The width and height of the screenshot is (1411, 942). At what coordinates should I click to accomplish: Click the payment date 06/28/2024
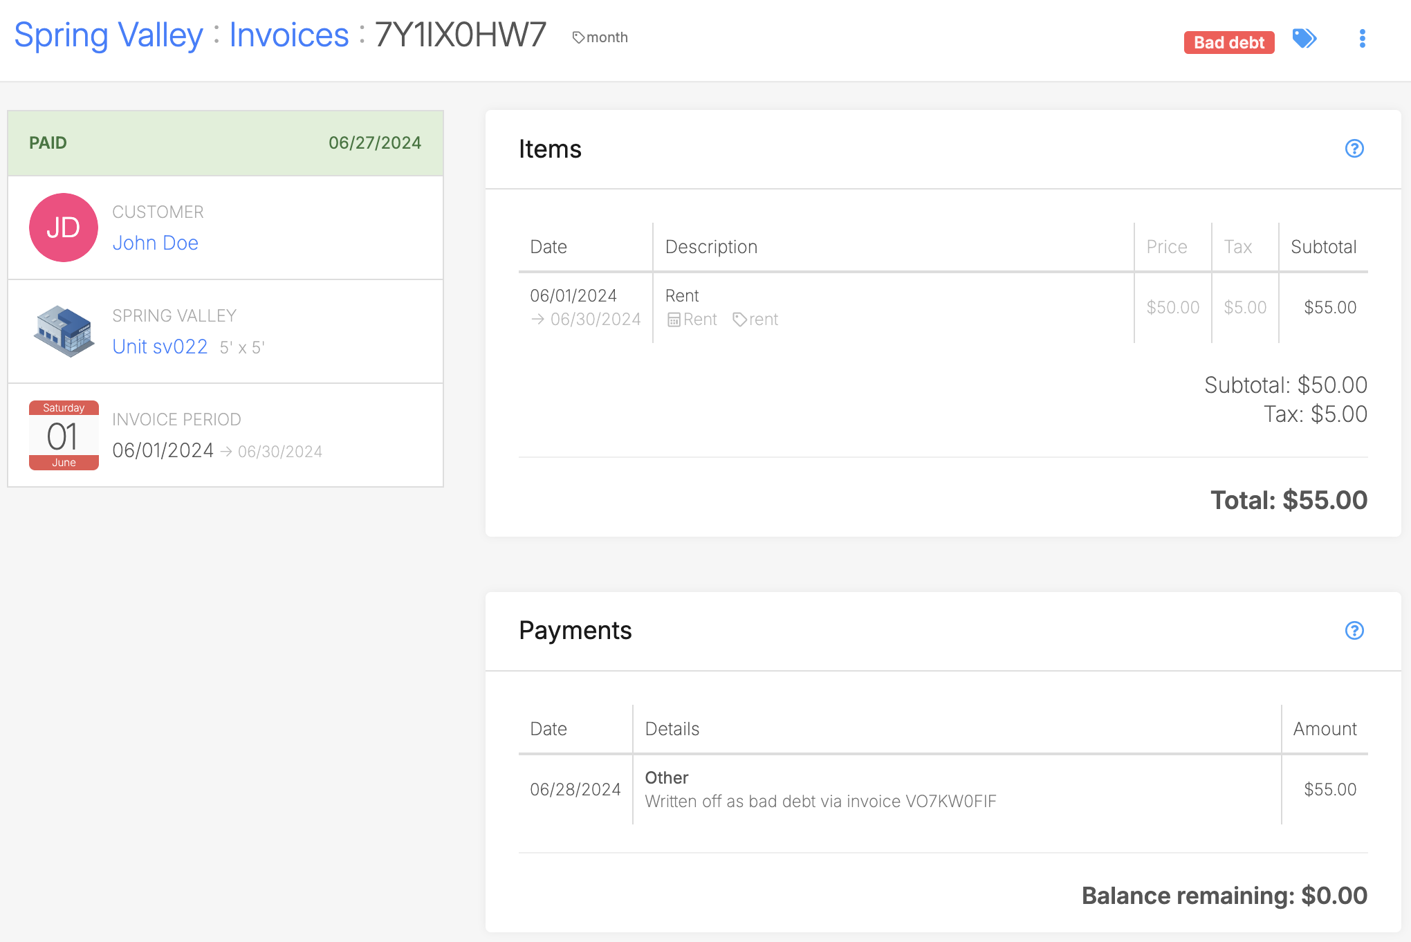[575, 790]
